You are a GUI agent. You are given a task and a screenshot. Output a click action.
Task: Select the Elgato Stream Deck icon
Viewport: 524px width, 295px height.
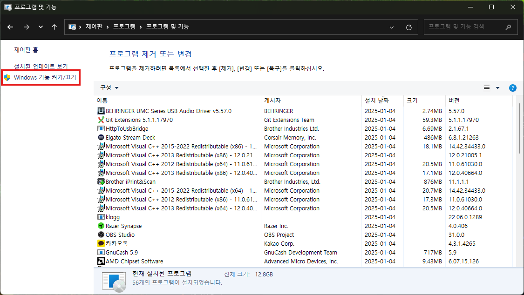pos(101,137)
